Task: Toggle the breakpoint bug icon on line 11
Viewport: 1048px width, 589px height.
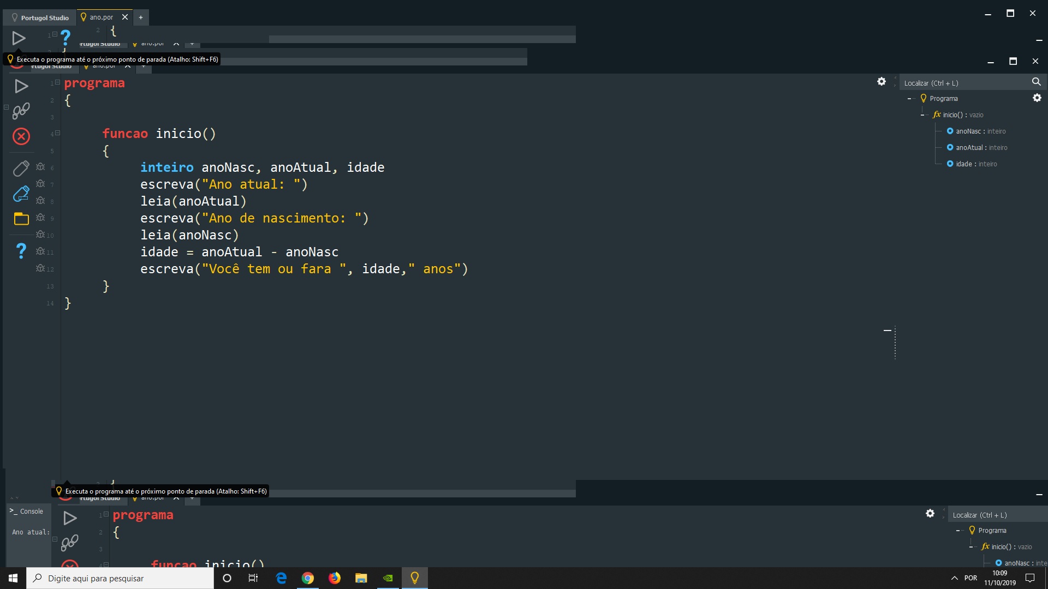Action: point(41,252)
